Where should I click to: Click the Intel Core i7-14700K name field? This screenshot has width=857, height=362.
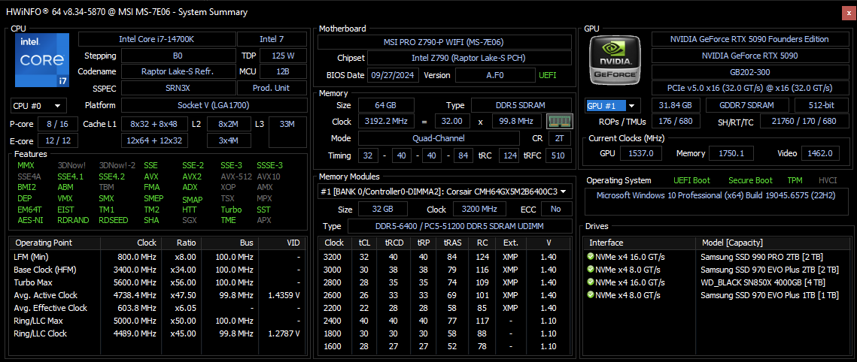pyautogui.click(x=157, y=39)
